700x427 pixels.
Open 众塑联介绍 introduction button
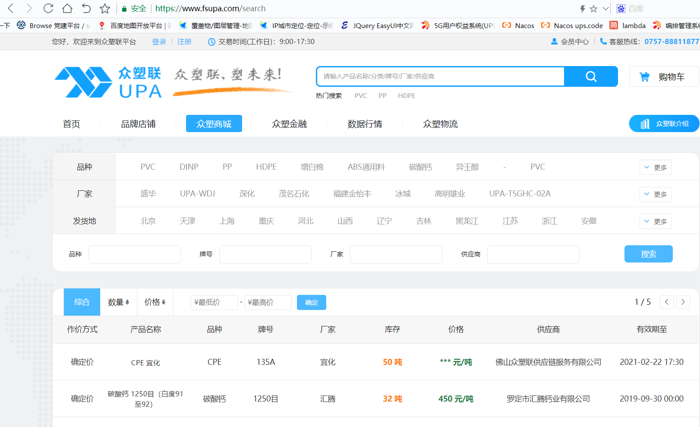coord(664,123)
